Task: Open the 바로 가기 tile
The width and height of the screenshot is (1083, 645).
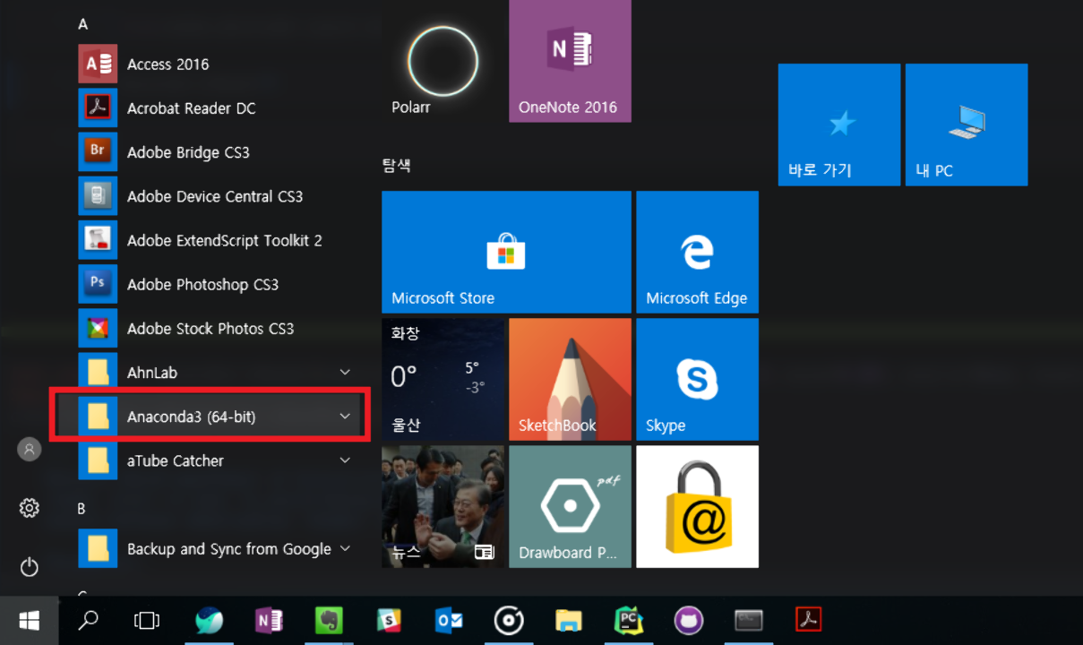Action: tap(839, 125)
